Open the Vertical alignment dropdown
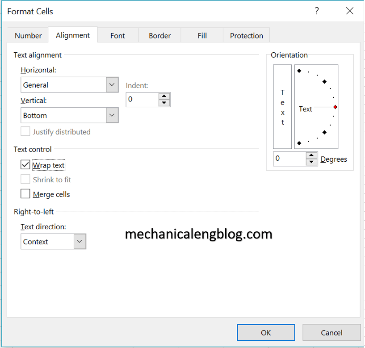Viewport: 365px width, 348px height. point(112,115)
